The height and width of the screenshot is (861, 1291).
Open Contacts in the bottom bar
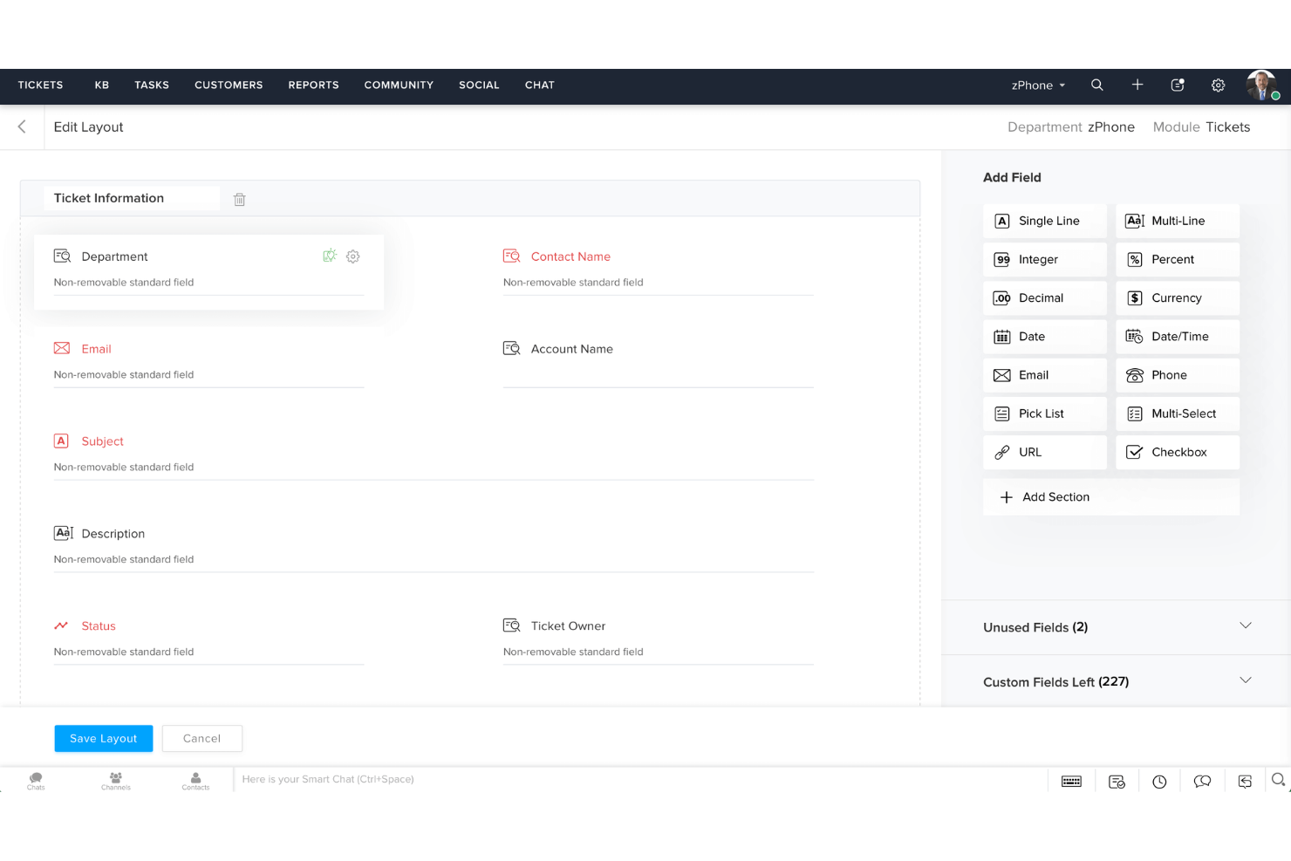(195, 781)
